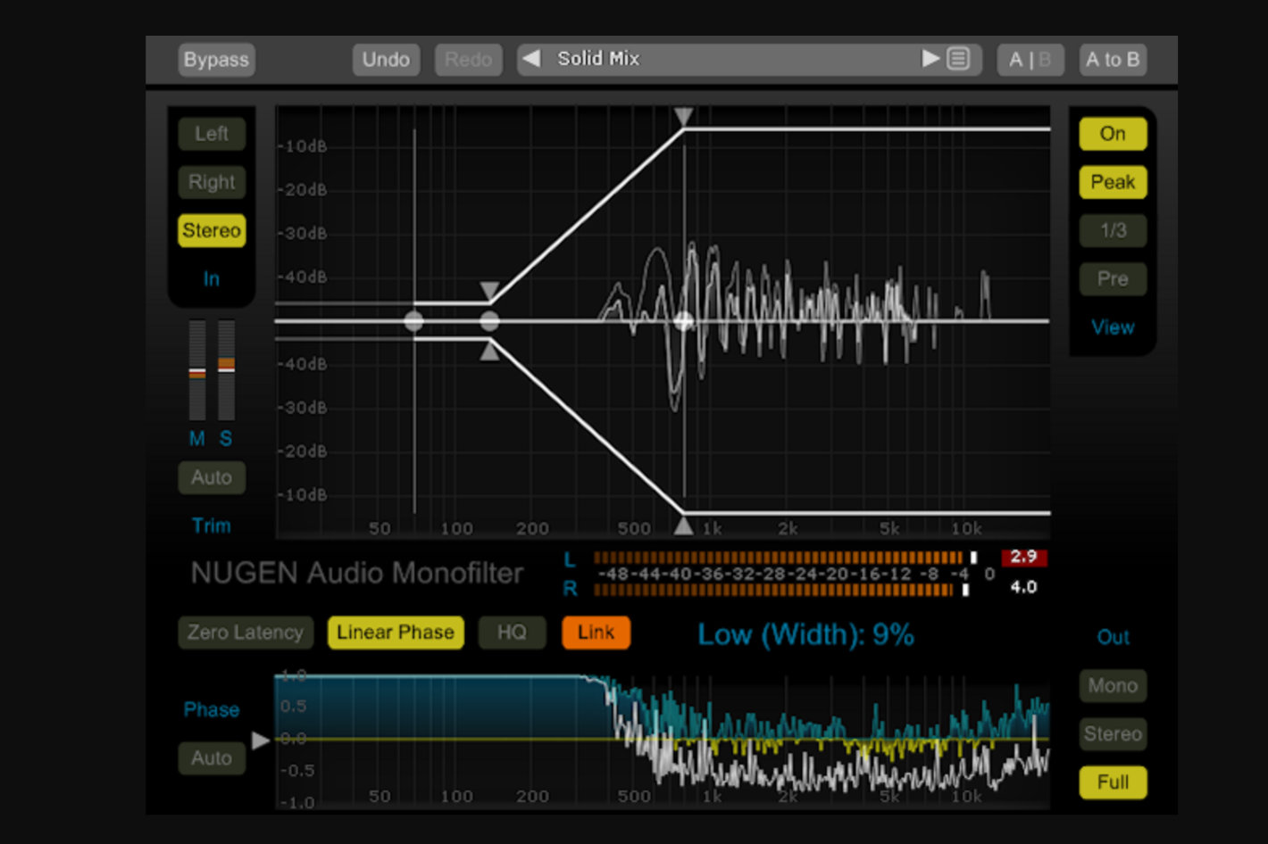Click the center-line circle node near 800 Hz
Image resolution: width=1268 pixels, height=844 pixels.
(684, 321)
